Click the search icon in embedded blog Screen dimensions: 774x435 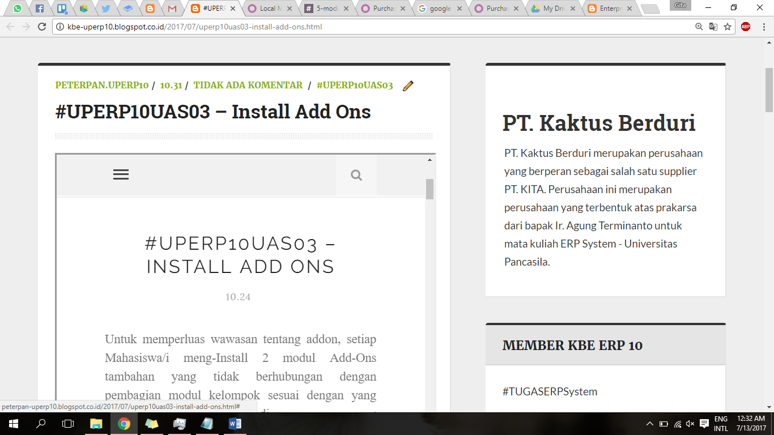tap(356, 175)
